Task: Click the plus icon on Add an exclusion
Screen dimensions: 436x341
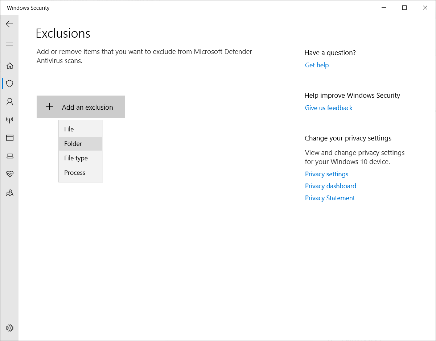Action: click(x=50, y=107)
